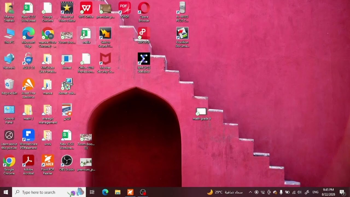350x197 pixels.
Task: Open the Wi-Fi network tray icon
Action: coord(294,192)
